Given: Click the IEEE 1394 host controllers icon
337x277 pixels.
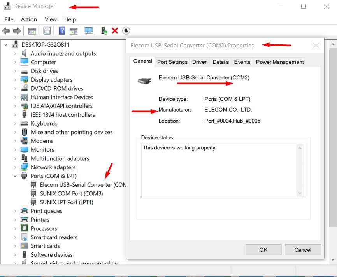Looking at the screenshot, I should click(x=24, y=114).
